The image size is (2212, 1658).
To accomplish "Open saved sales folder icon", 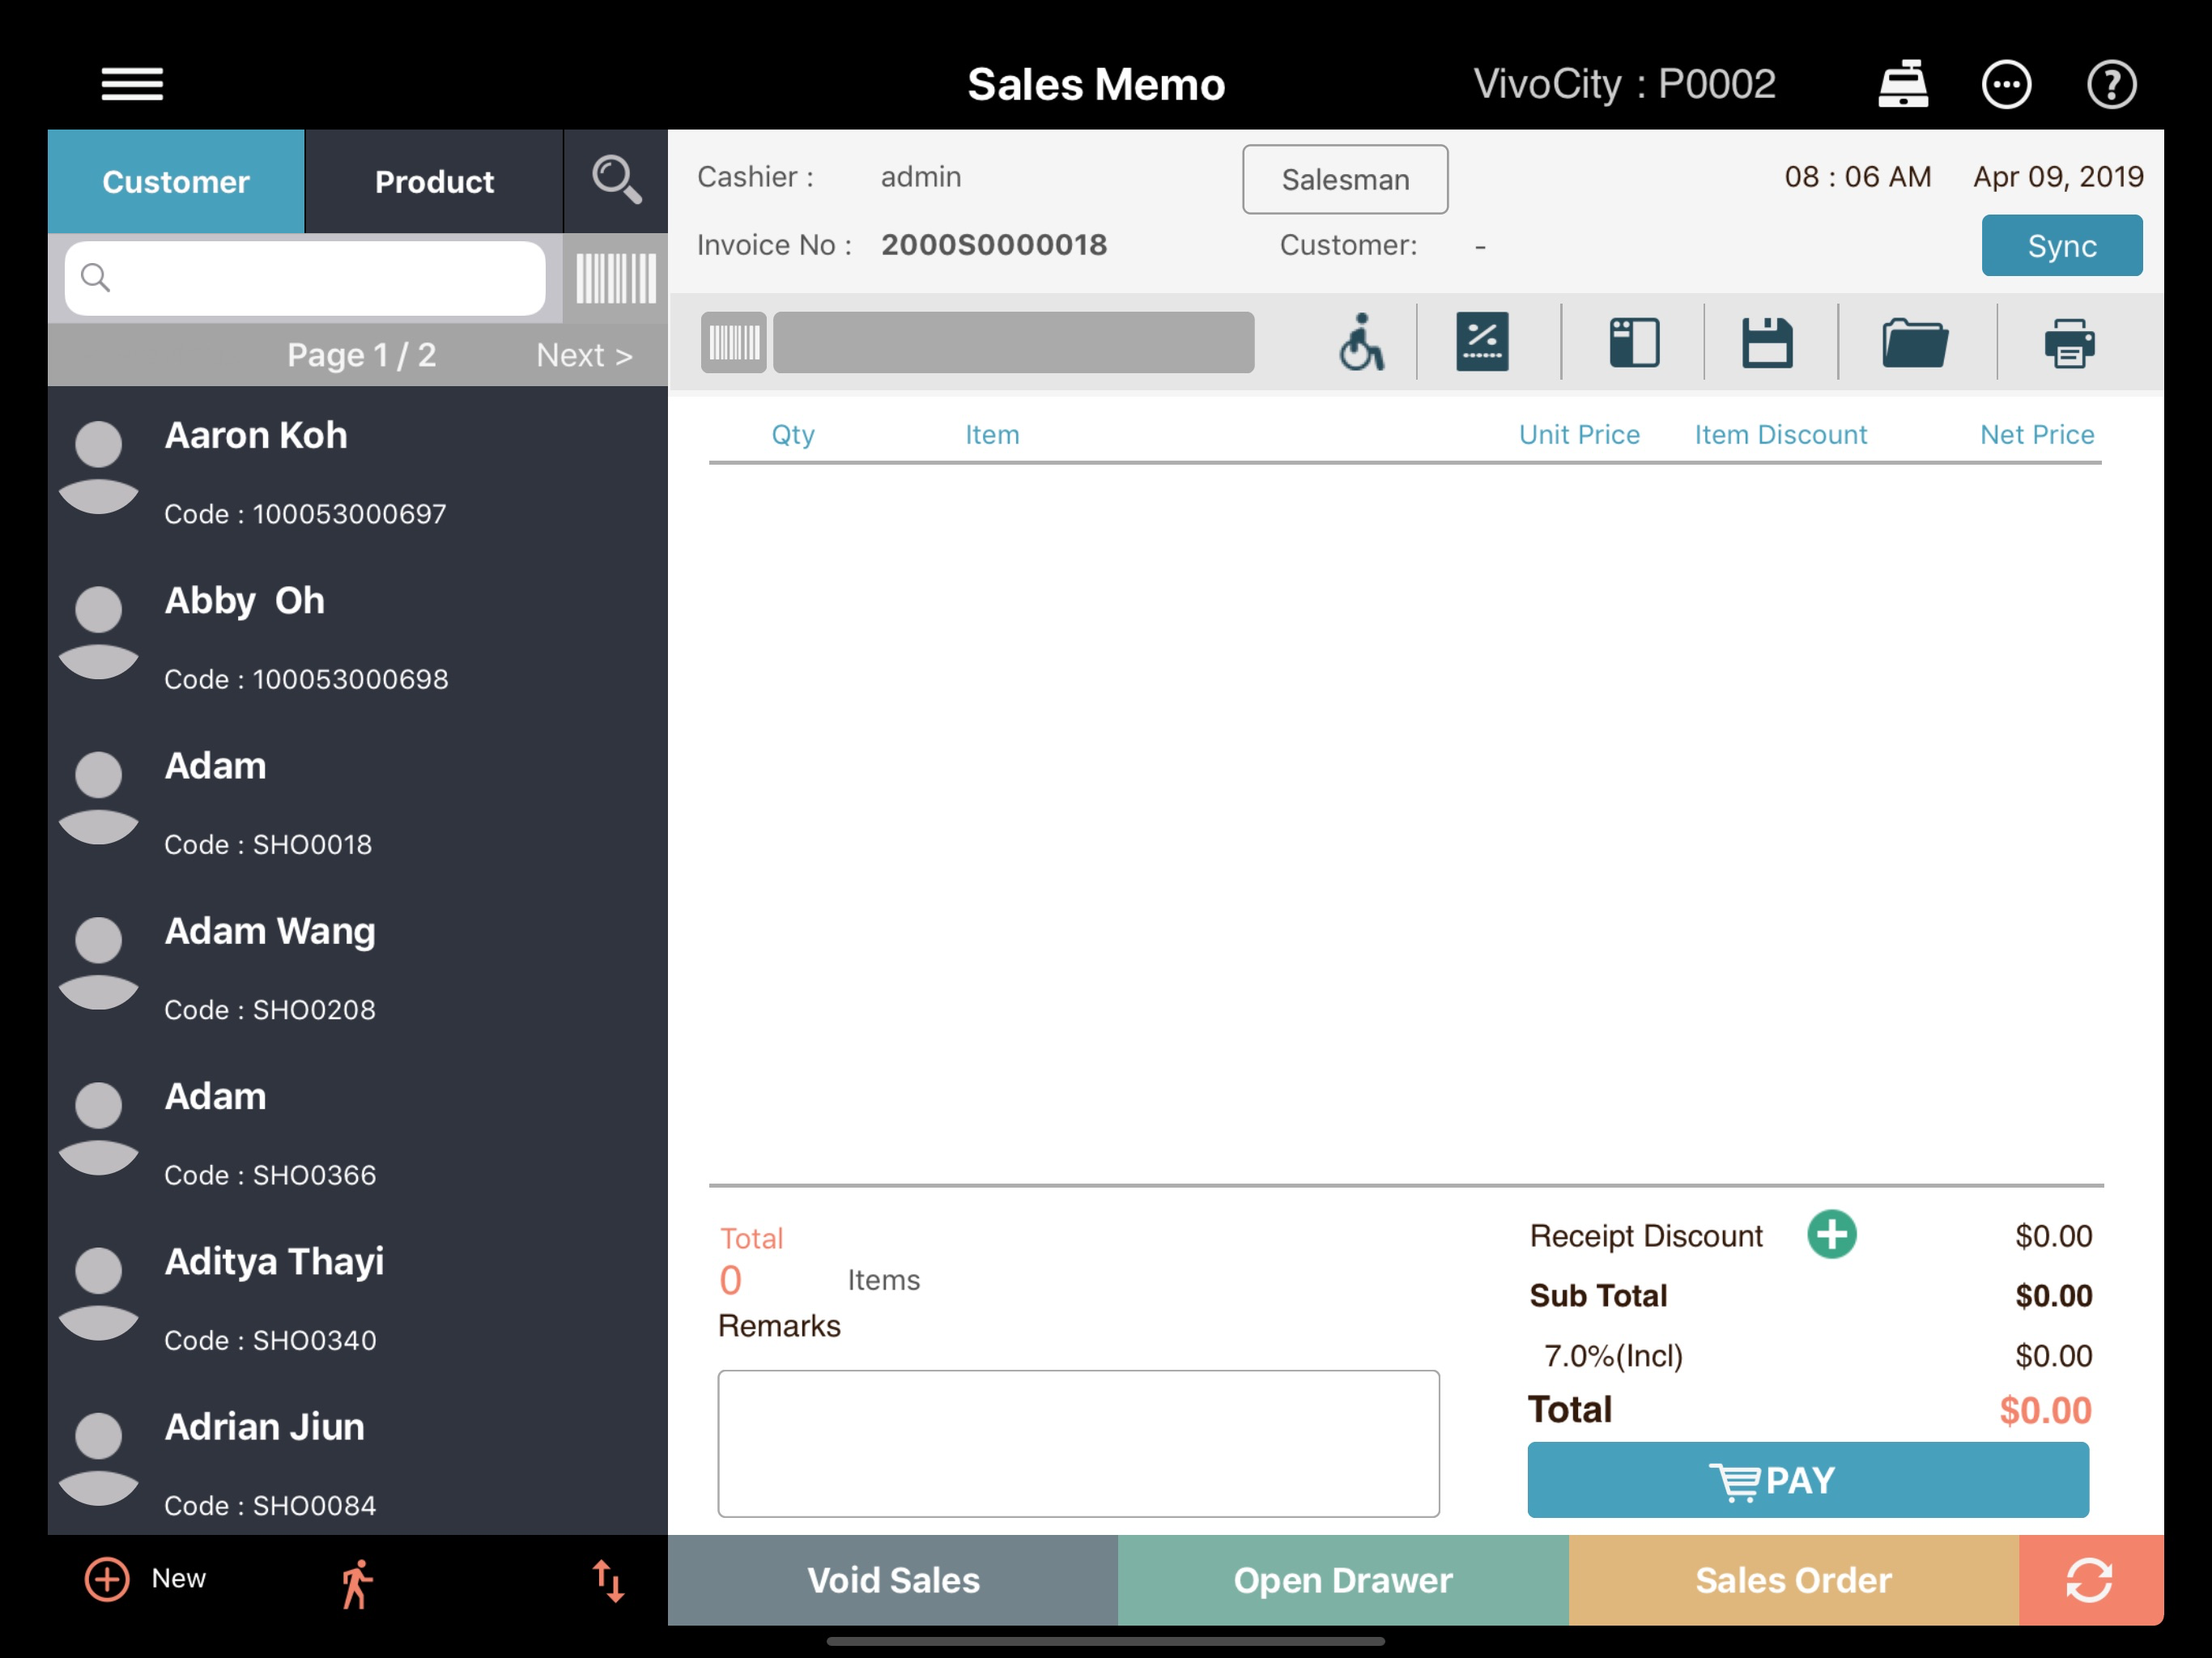I will (1914, 342).
